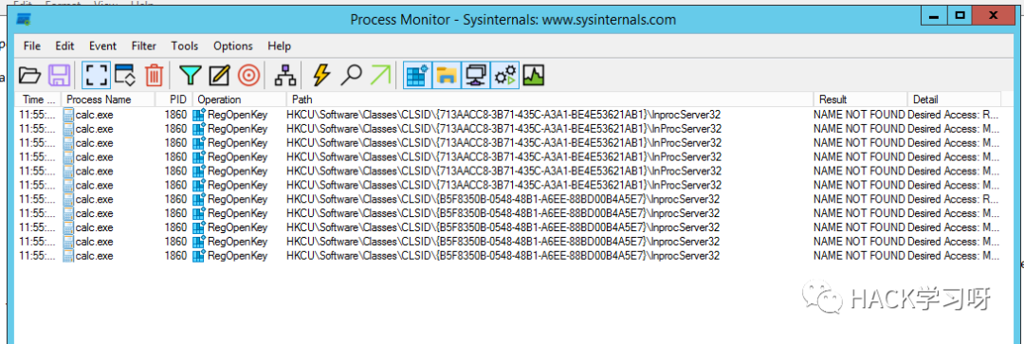Click the green Jump-to arrow icon

381,76
